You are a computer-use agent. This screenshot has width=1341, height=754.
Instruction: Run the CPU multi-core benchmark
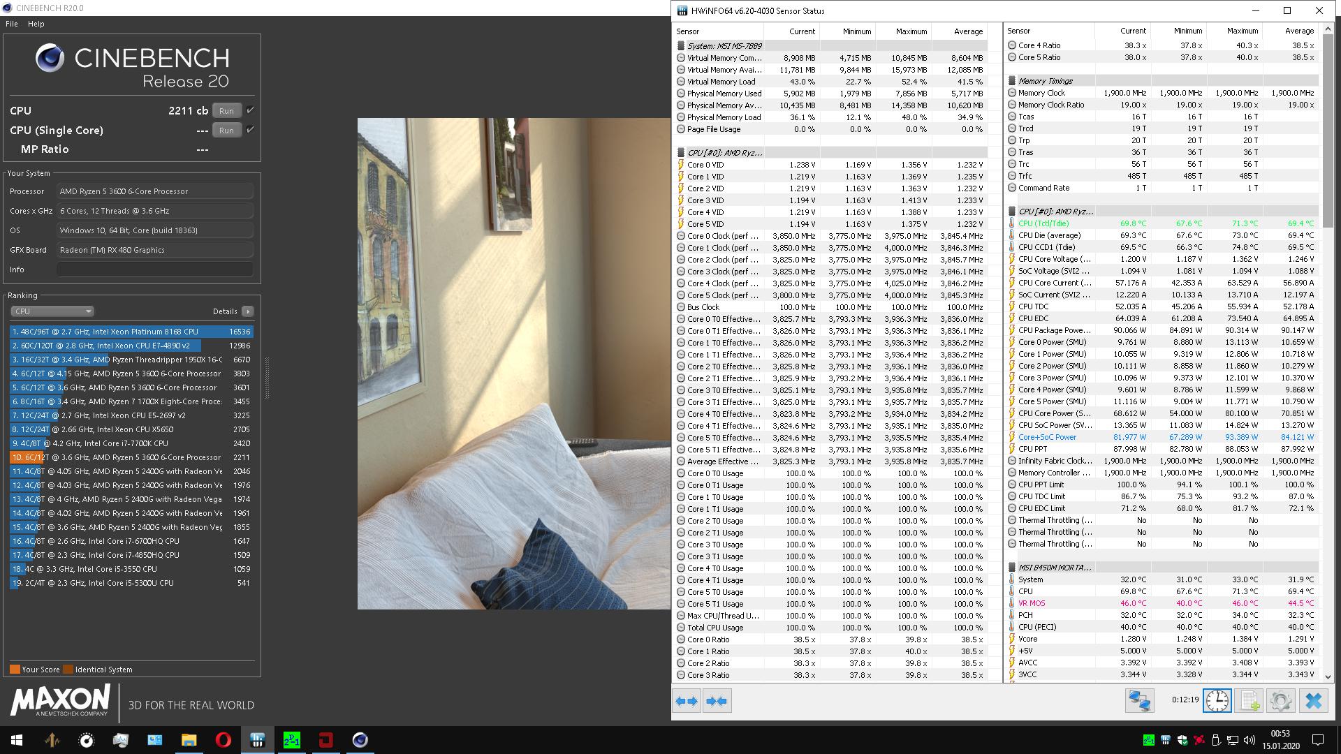pyautogui.click(x=226, y=111)
